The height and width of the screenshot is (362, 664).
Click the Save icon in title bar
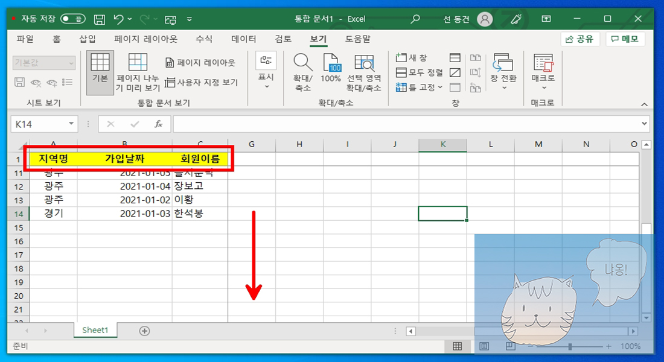pos(100,19)
